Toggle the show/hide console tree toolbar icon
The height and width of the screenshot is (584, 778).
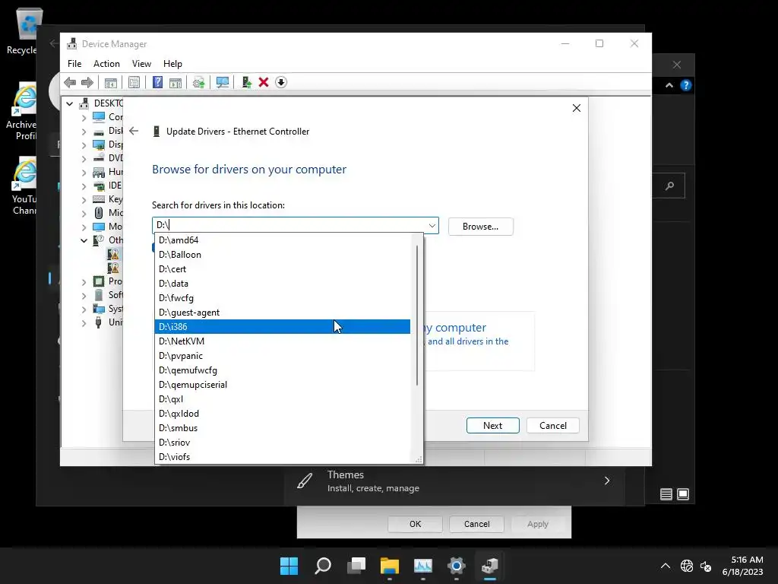tap(111, 82)
